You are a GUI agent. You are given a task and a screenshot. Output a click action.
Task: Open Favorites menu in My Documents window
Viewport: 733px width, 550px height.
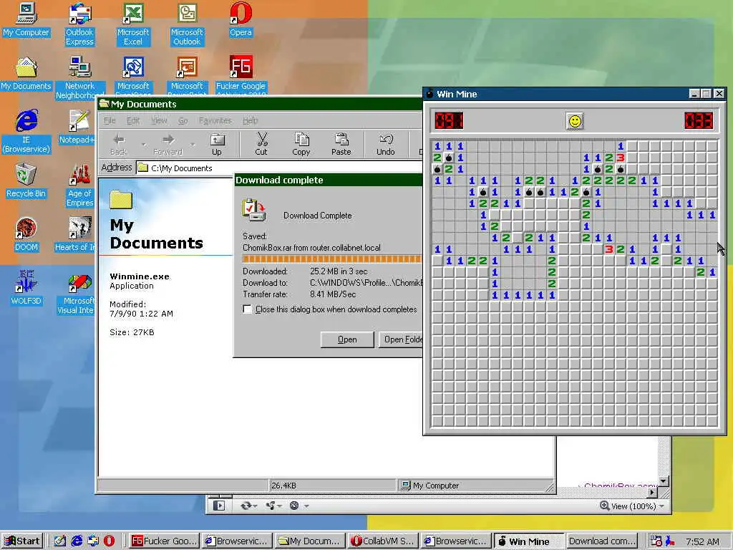pyautogui.click(x=215, y=120)
